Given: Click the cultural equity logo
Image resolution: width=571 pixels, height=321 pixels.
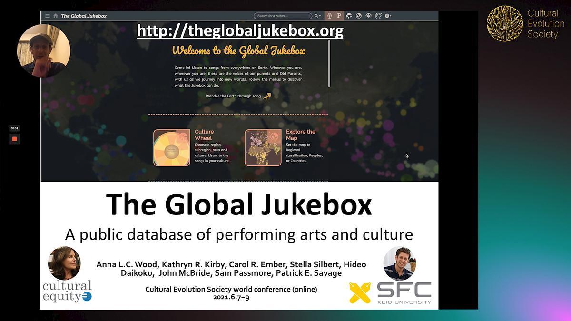Looking at the screenshot, I should pyautogui.click(x=67, y=292).
